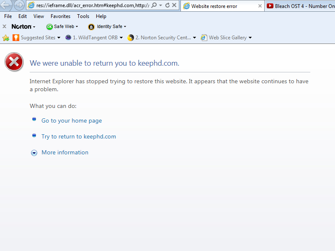Screen dimensions: 335x251
Task: Close the Norton toolbar
Action: (4, 26)
